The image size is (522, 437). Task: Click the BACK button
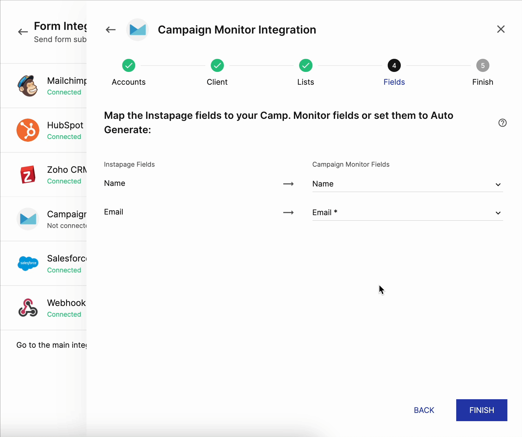tap(424, 410)
